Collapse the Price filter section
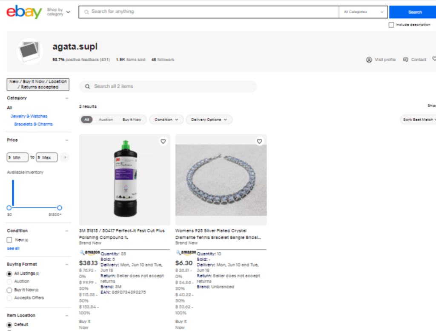Image resolution: width=436 pixels, height=331 pixels. coord(67,140)
